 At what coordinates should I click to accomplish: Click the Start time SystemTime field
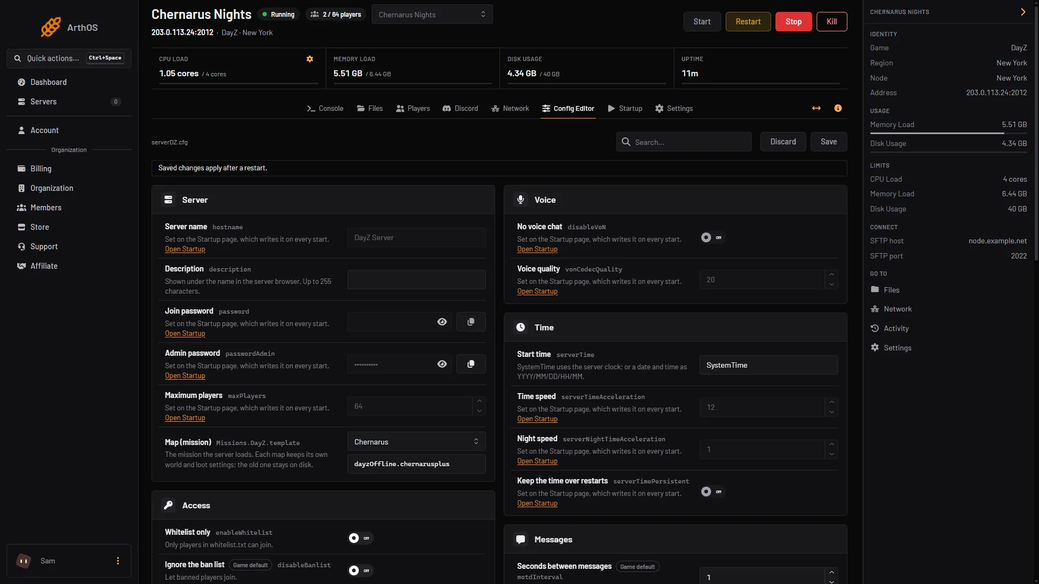point(768,365)
